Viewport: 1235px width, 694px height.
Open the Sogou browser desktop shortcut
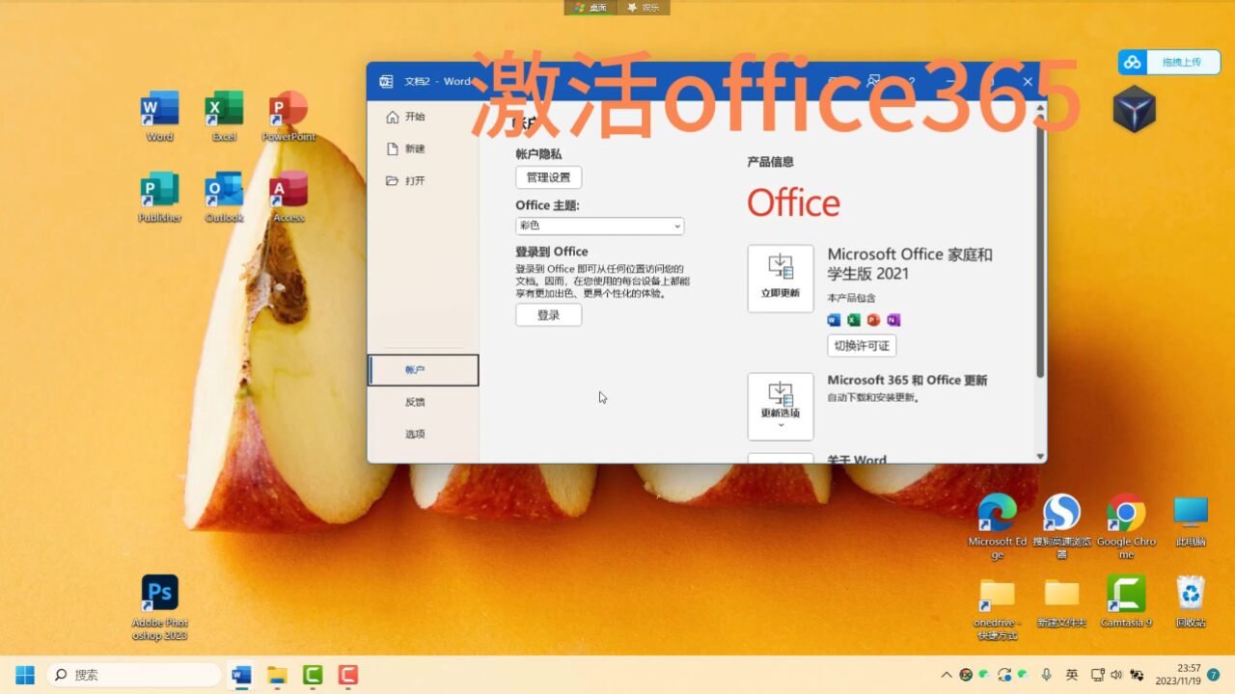tap(1061, 525)
